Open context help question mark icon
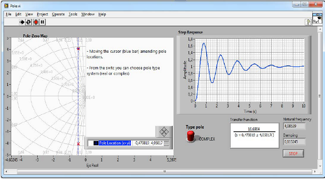 [x=308, y=22]
